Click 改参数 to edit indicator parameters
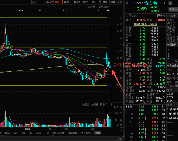 [86, 105]
